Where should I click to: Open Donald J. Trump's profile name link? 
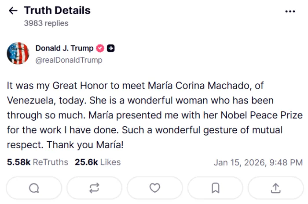click(64, 48)
